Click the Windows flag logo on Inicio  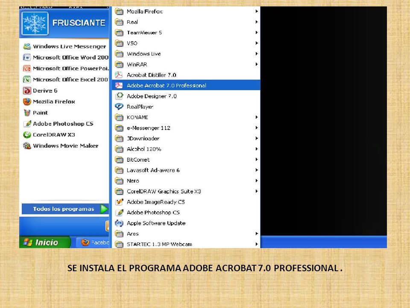(28, 242)
